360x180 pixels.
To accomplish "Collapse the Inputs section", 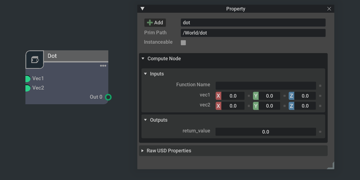I will [146, 74].
